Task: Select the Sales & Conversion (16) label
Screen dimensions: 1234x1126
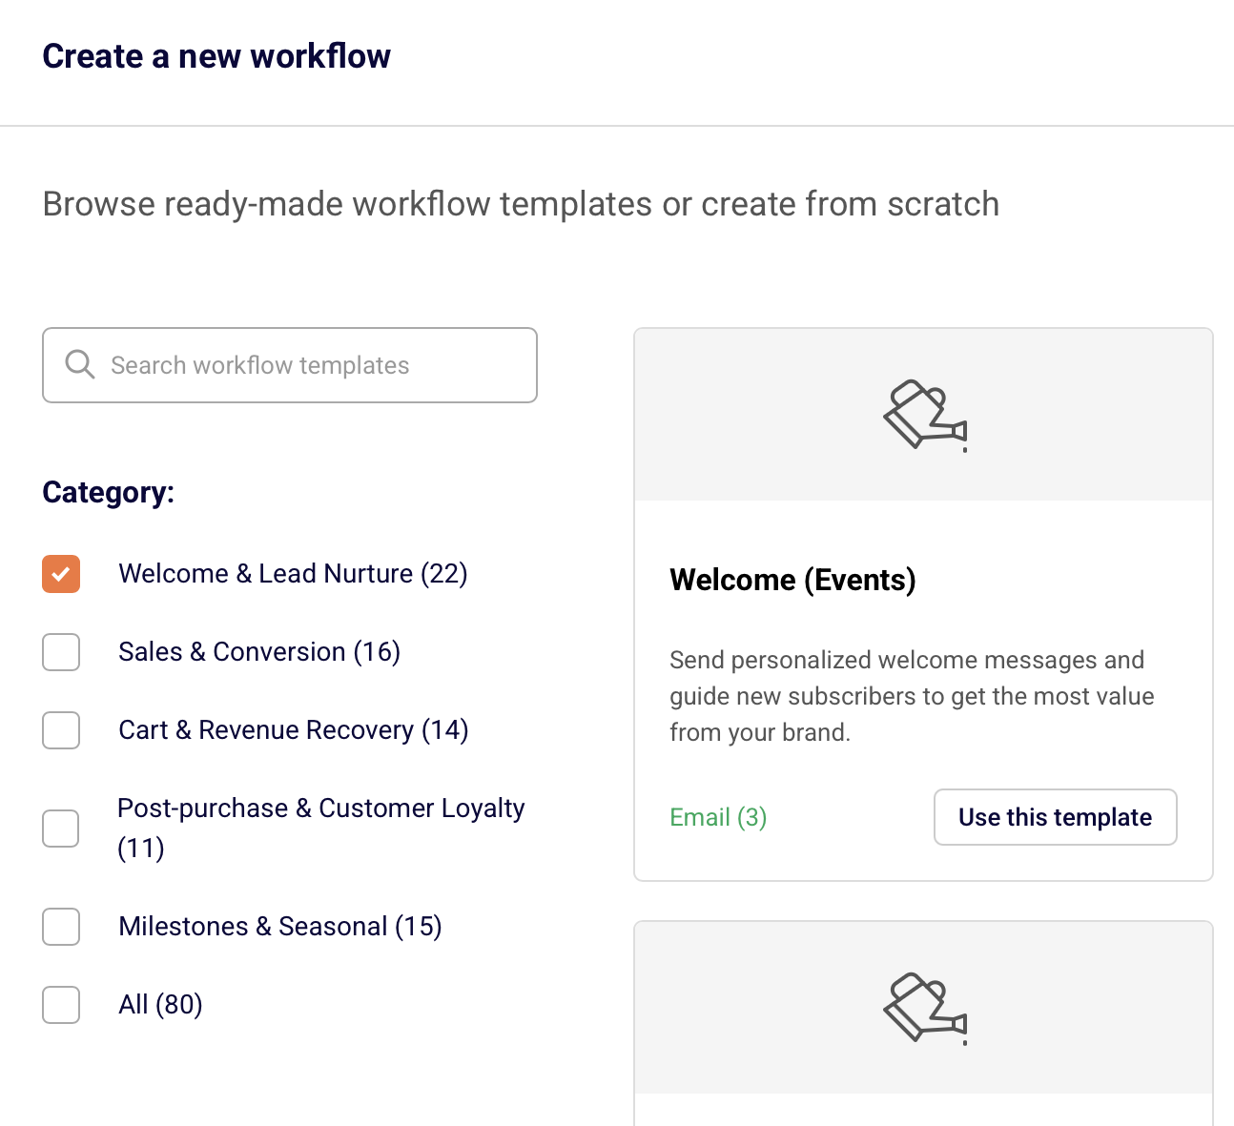Action: (x=259, y=652)
